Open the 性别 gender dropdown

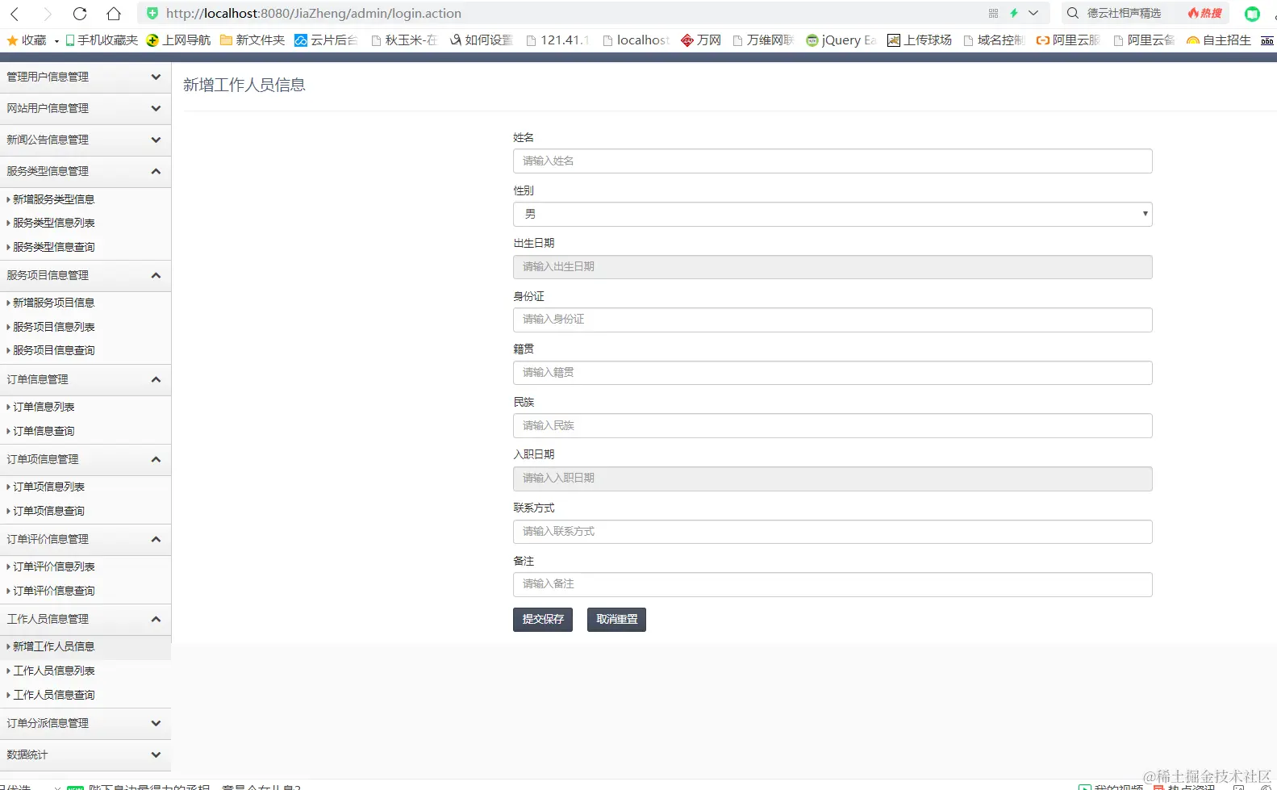833,214
